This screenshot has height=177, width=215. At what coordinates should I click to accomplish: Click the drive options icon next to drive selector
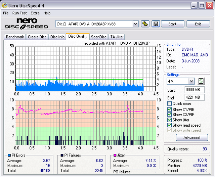[x=145, y=24]
